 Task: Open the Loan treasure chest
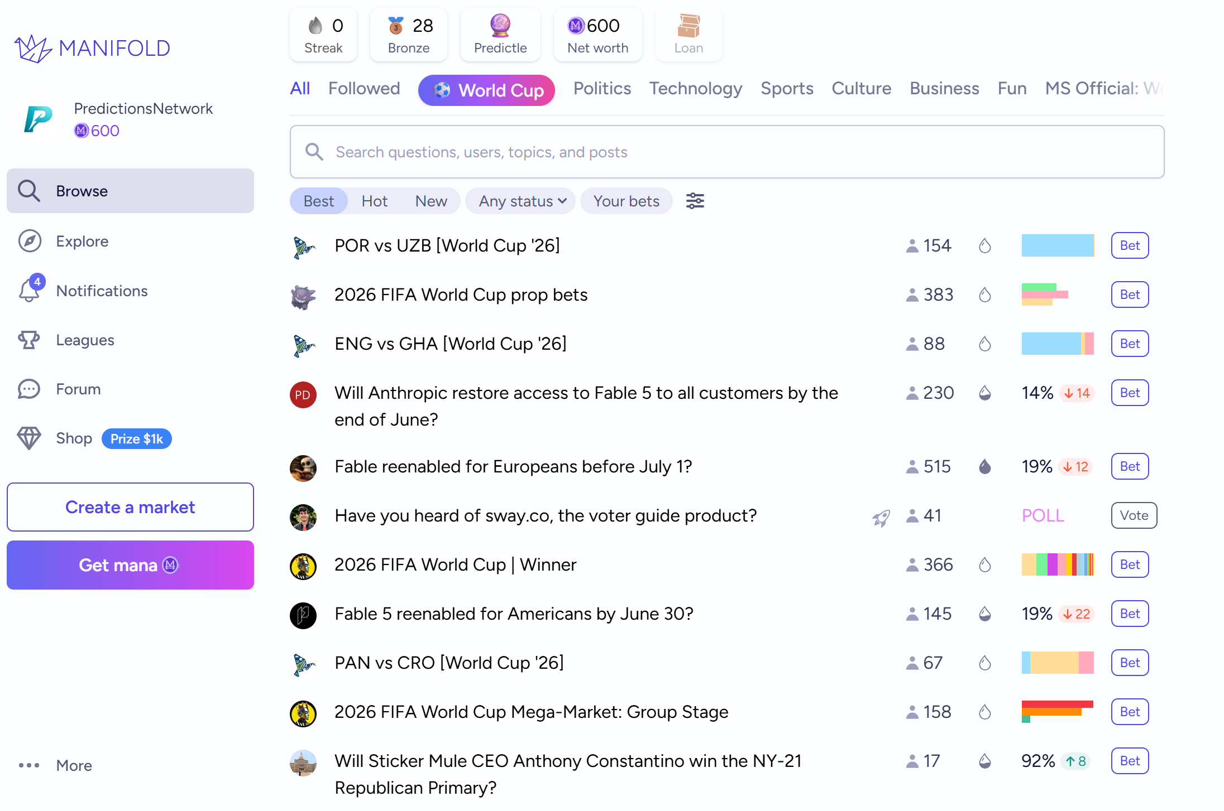pos(688,35)
